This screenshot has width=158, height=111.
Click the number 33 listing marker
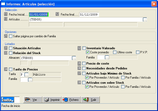coord(6,53)
